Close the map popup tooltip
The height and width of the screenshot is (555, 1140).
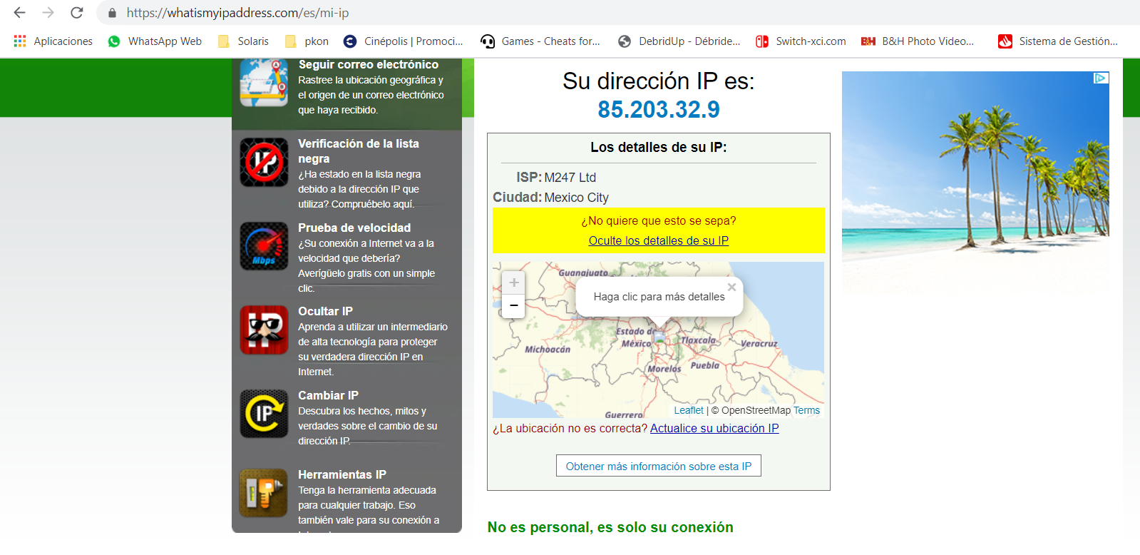(x=731, y=287)
